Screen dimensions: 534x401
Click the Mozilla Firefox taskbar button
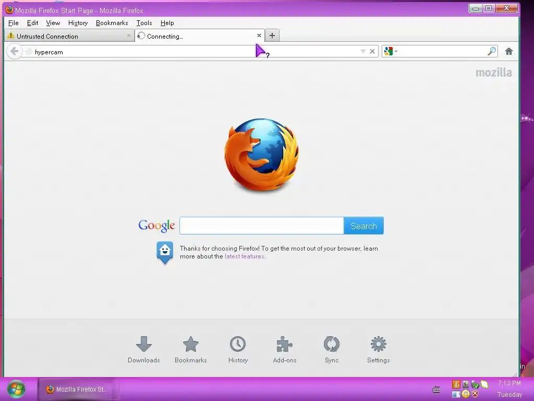[78, 389]
